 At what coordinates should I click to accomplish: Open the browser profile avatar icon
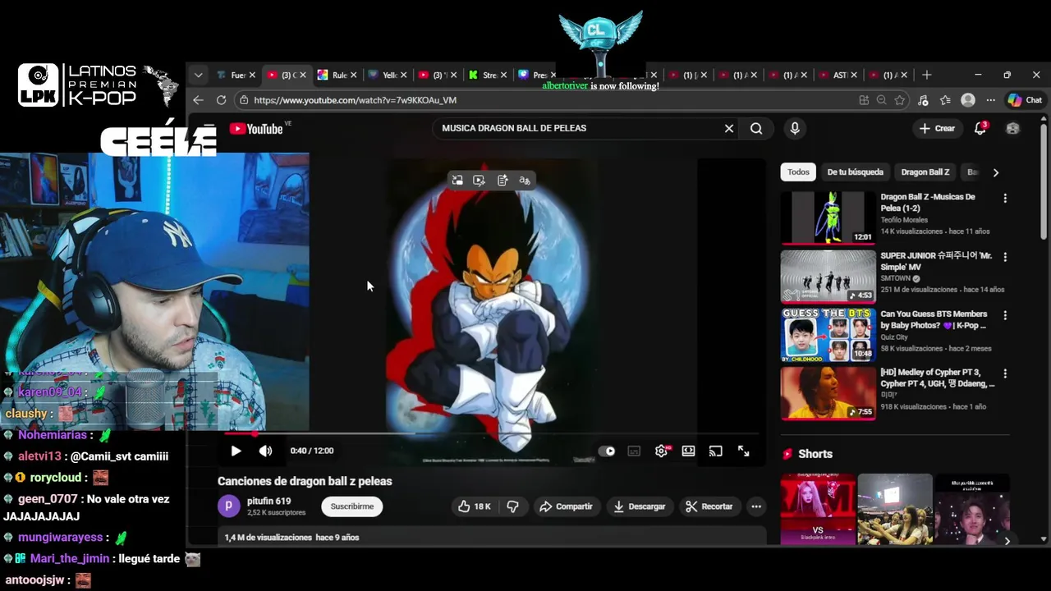tap(968, 100)
